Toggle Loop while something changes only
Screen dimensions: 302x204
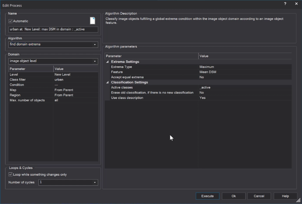coord(11,174)
